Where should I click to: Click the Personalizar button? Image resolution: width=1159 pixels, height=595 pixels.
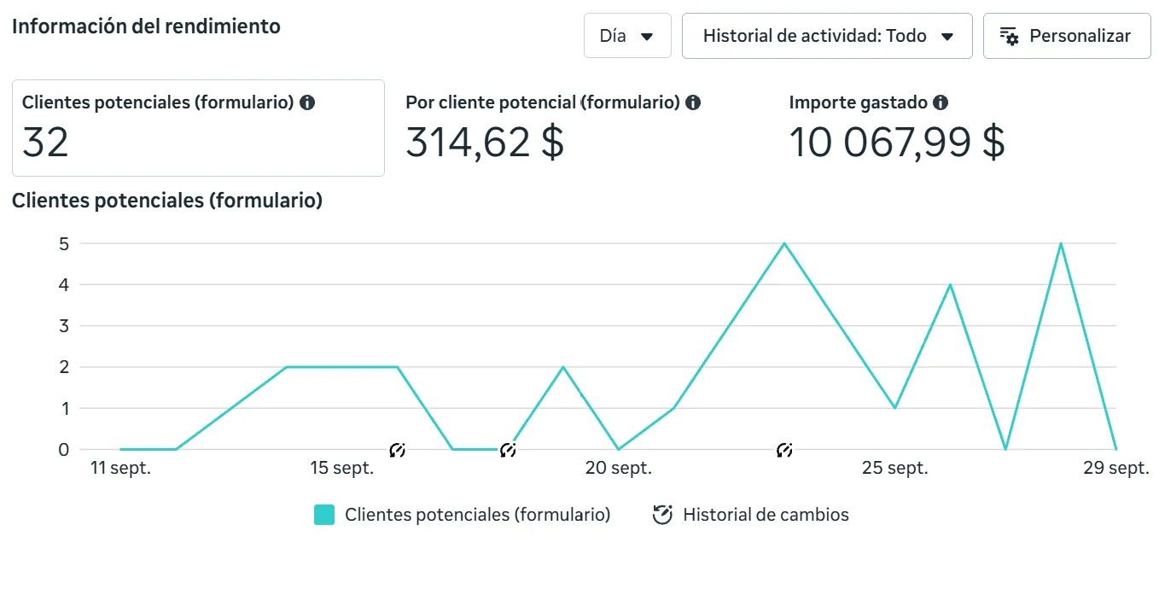click(1067, 36)
